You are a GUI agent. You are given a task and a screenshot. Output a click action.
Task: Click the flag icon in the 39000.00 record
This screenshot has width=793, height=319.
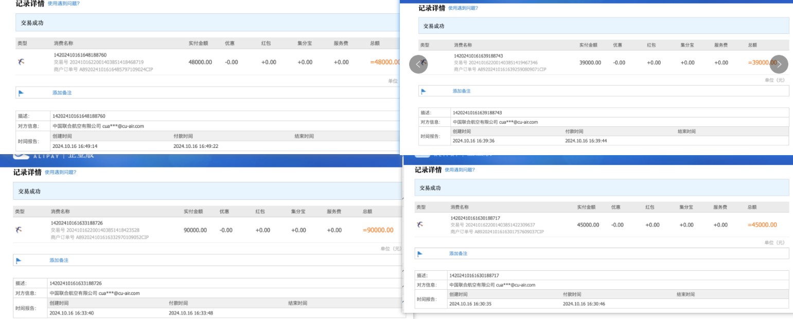tap(424, 91)
